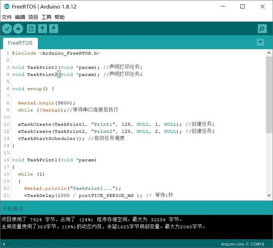Save sketch with the Save icon
The width and height of the screenshot is (273, 248).
point(54,29)
